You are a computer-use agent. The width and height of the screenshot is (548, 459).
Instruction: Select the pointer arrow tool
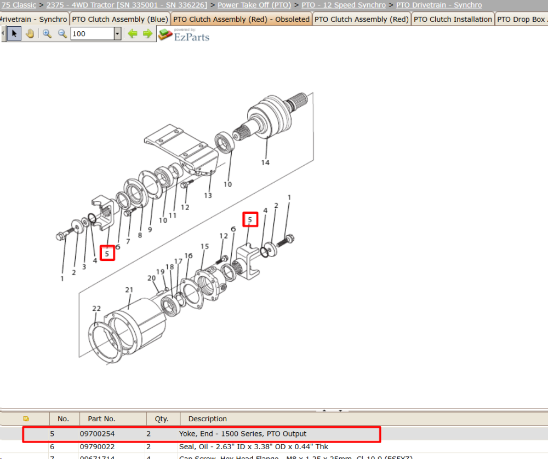(x=14, y=34)
